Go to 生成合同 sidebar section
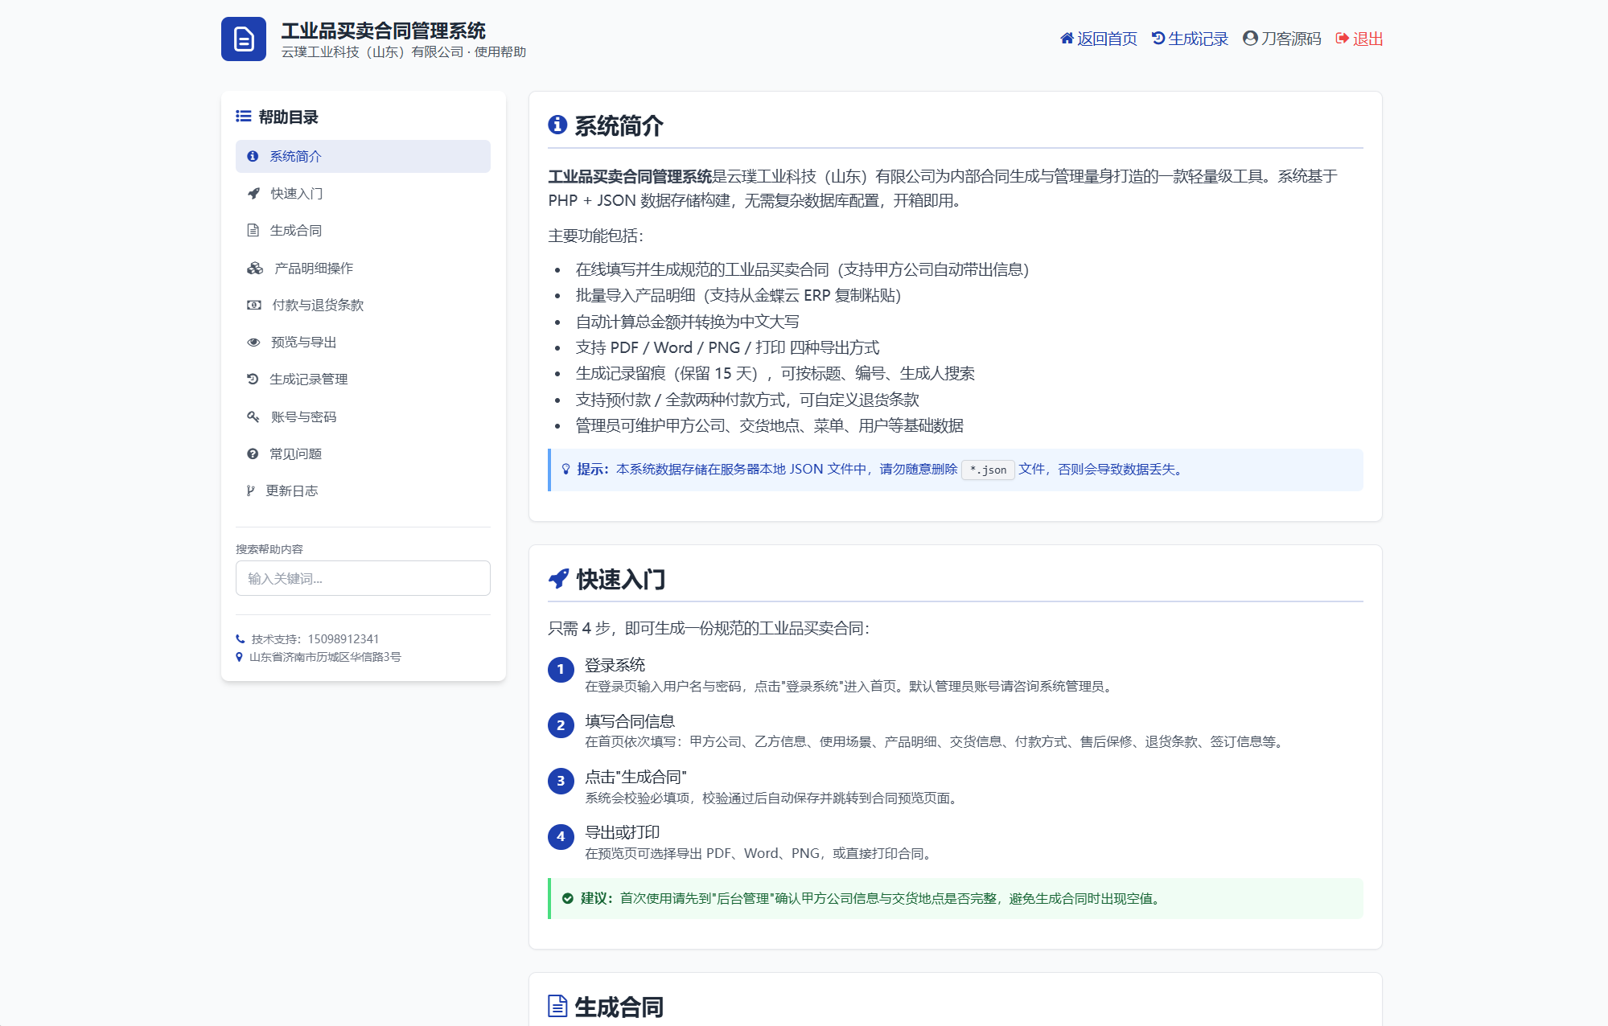 click(363, 231)
